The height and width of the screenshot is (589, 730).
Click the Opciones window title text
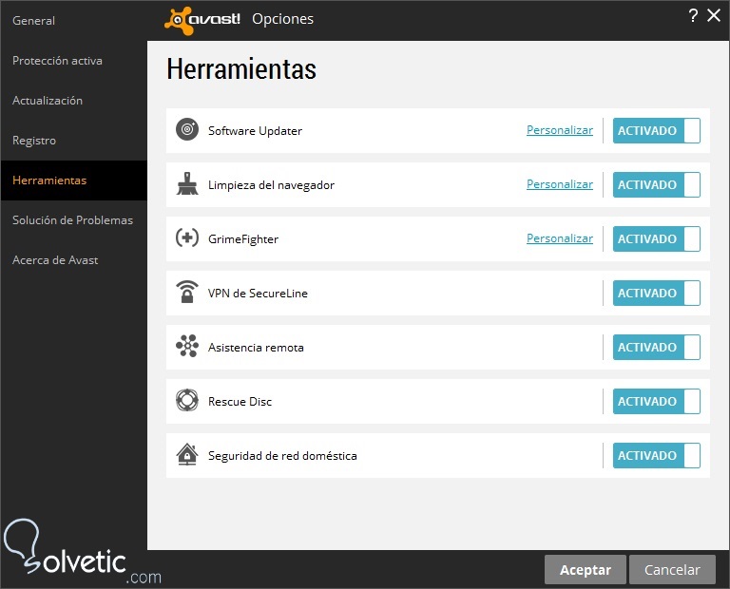[x=282, y=19]
